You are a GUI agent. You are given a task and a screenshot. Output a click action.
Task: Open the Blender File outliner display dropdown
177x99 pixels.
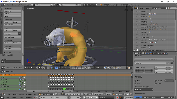[x=160, y=8]
